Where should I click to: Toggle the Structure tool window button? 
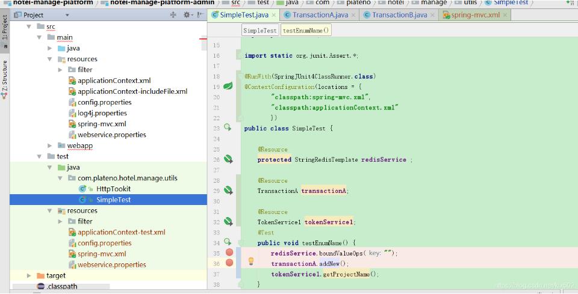point(5,78)
